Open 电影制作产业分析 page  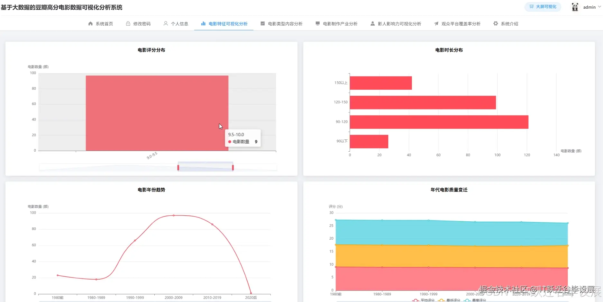tap(336, 24)
